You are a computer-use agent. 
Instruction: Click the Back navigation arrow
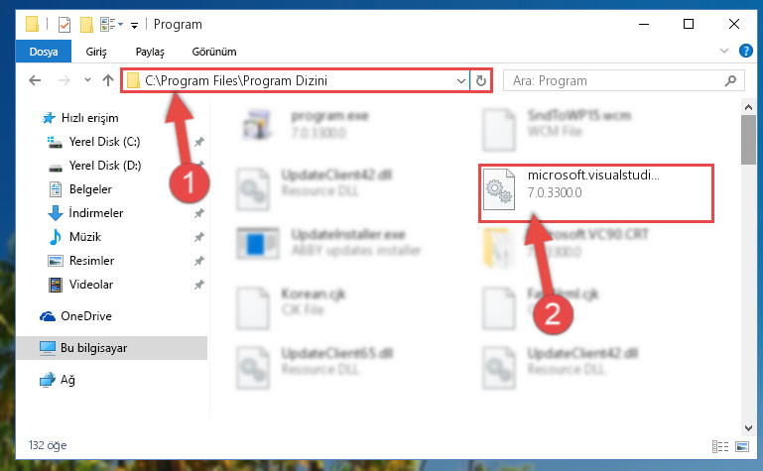(x=35, y=80)
